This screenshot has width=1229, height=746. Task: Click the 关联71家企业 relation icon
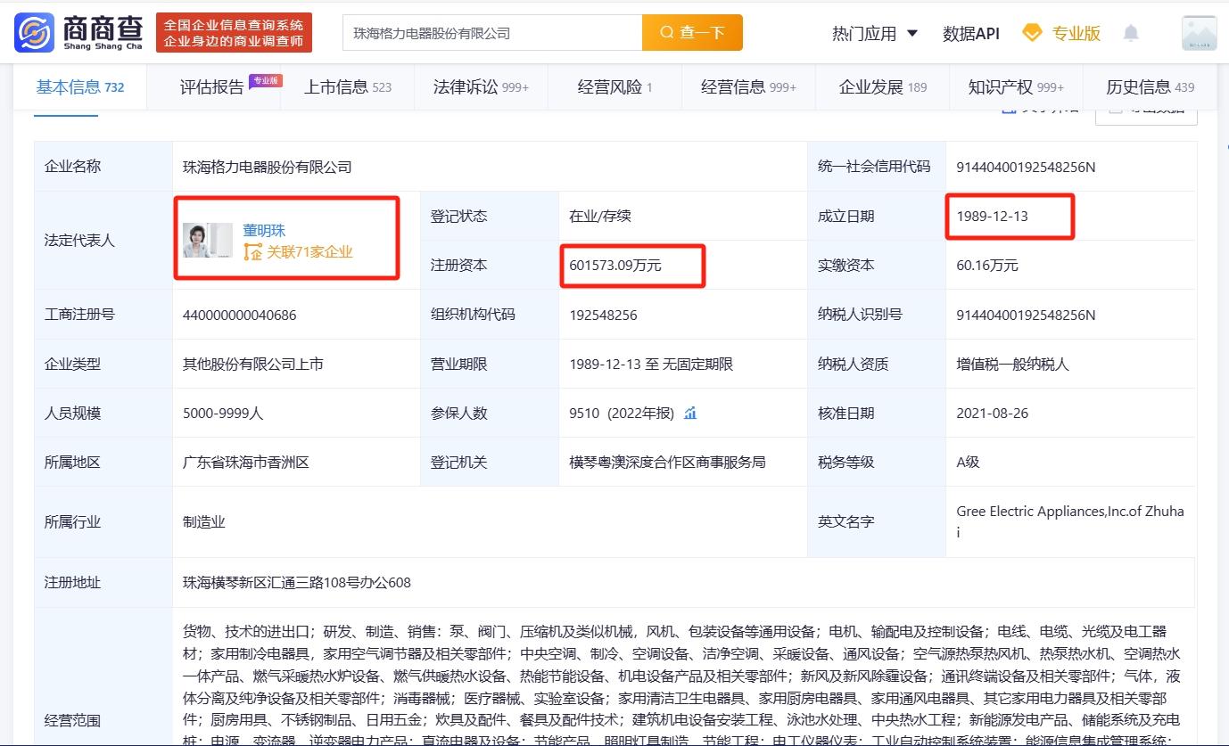point(252,252)
